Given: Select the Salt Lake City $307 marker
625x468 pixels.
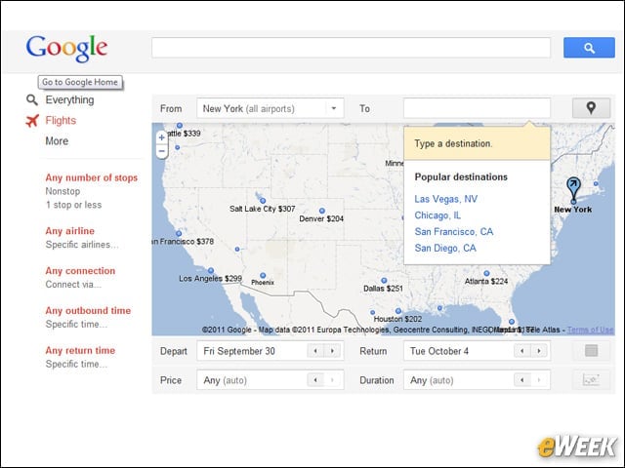Looking at the screenshot, I should (263, 201).
